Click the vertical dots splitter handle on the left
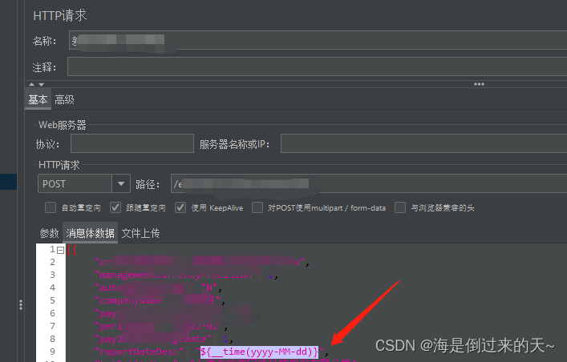 click(21, 305)
